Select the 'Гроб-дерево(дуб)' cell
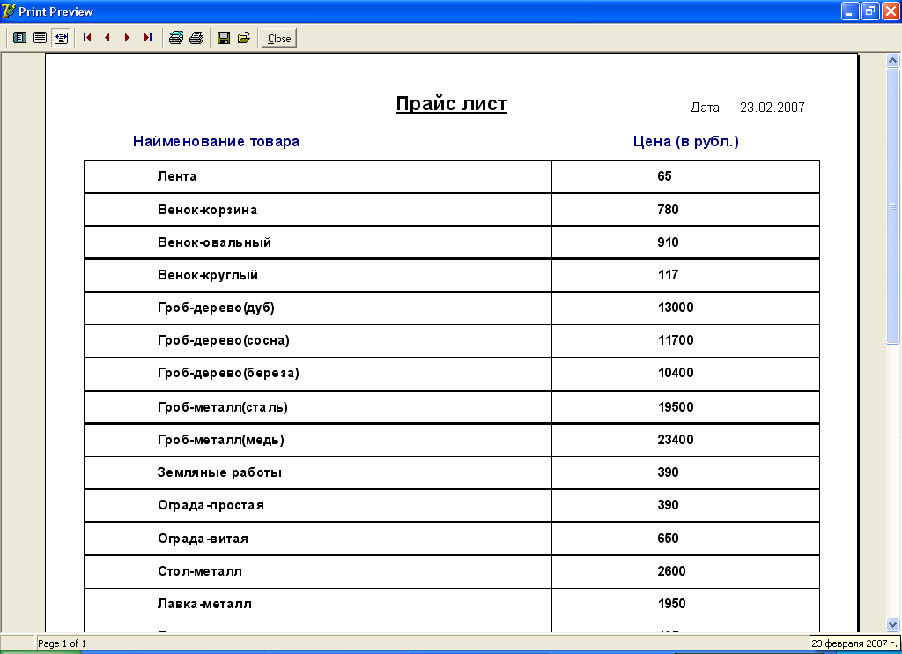This screenshot has height=654, width=902. [x=216, y=308]
